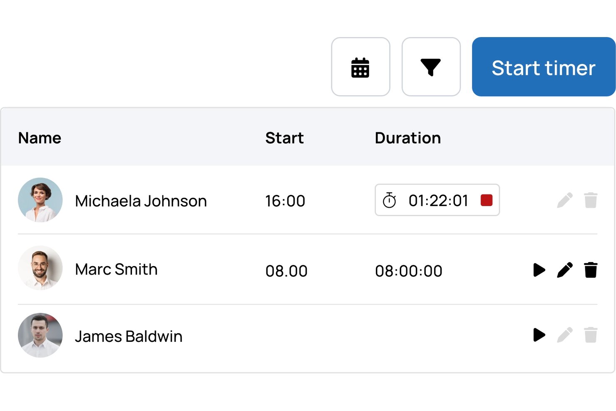616x411 pixels.
Task: Click the James Baldwin name
Action: (x=129, y=336)
